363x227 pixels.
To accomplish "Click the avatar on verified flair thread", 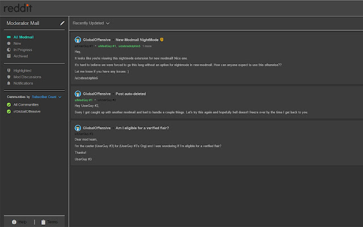I will (78, 128).
